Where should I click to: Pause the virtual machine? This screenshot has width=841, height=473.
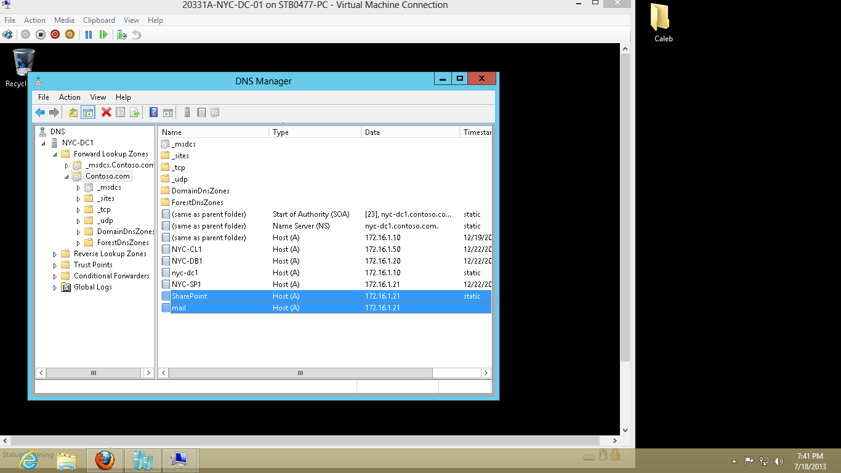[89, 34]
